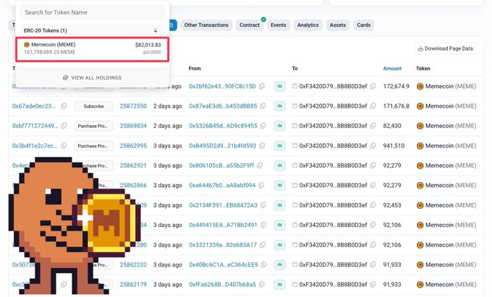Copy the from address 0xfFa6268B...D407b68a5

coord(262,285)
